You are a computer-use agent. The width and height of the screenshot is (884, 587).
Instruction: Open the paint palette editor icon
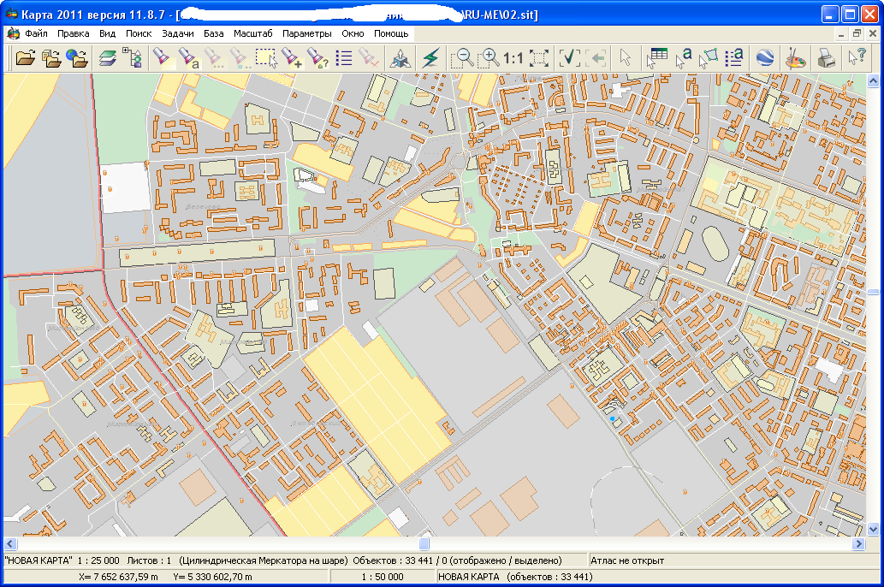click(795, 58)
